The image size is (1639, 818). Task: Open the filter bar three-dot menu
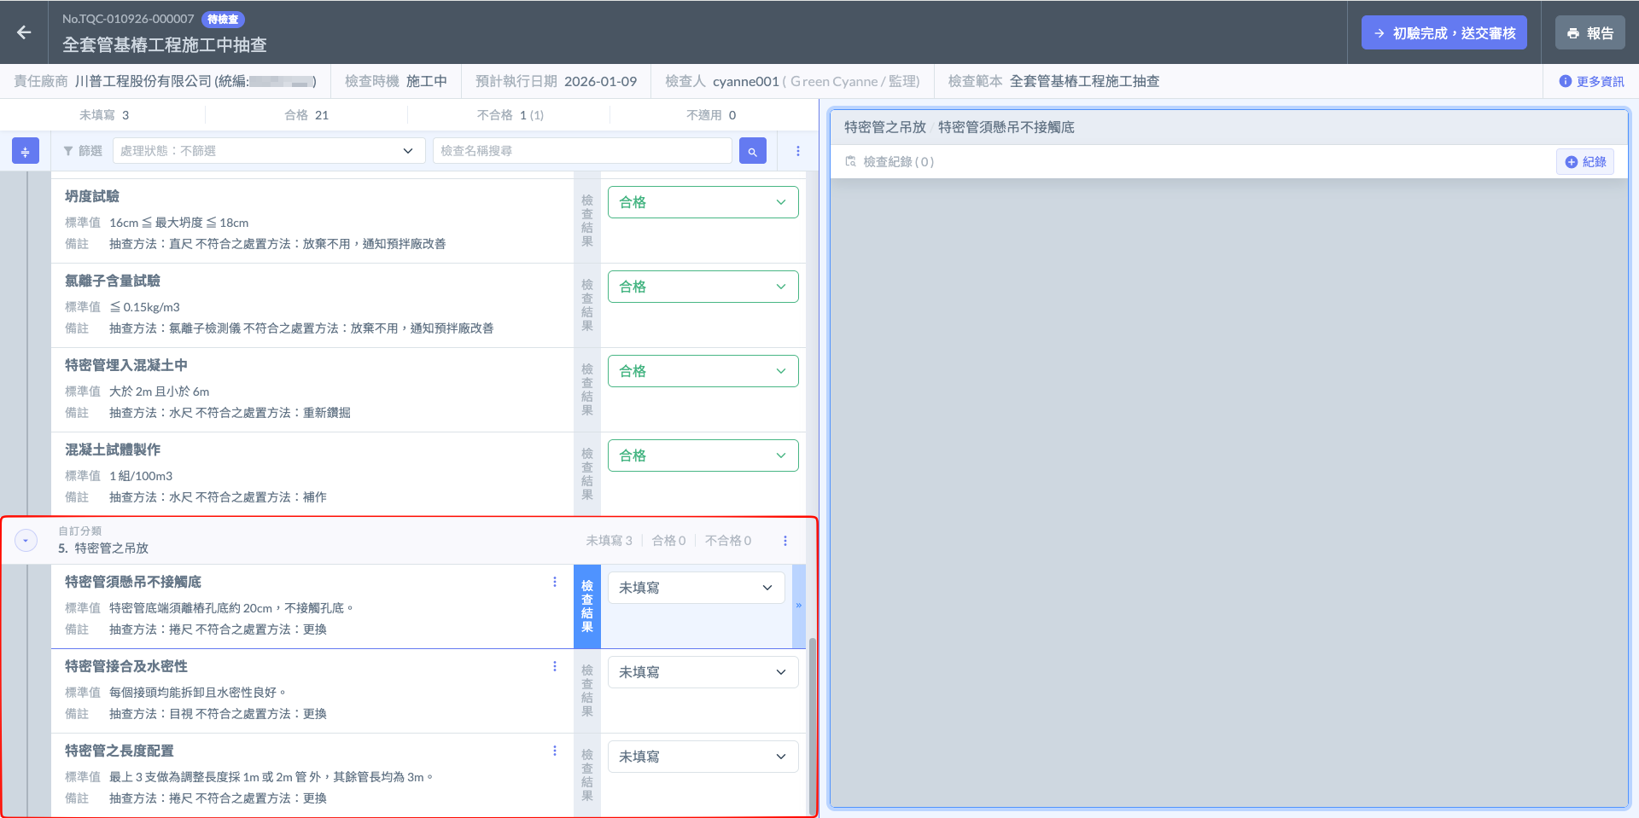coord(797,151)
